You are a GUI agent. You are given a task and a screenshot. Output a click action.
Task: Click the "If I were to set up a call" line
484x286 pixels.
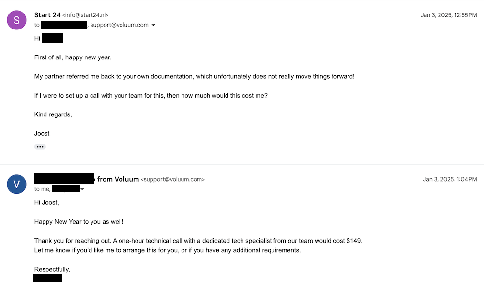pos(151,96)
